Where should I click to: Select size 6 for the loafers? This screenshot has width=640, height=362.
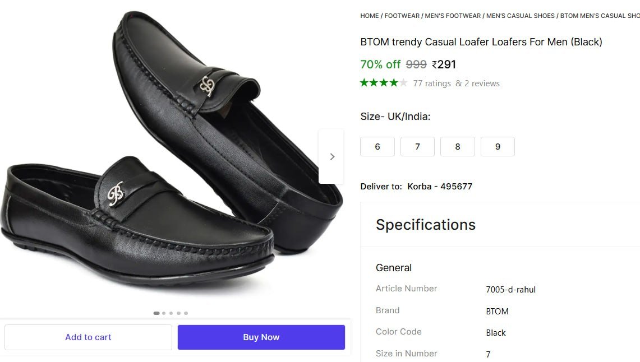coord(377,146)
